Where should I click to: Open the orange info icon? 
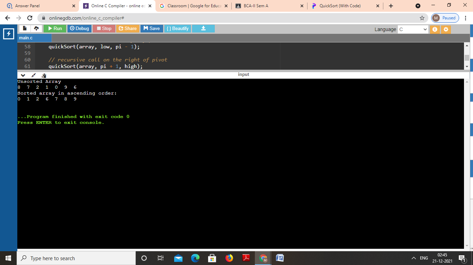pos(435,30)
